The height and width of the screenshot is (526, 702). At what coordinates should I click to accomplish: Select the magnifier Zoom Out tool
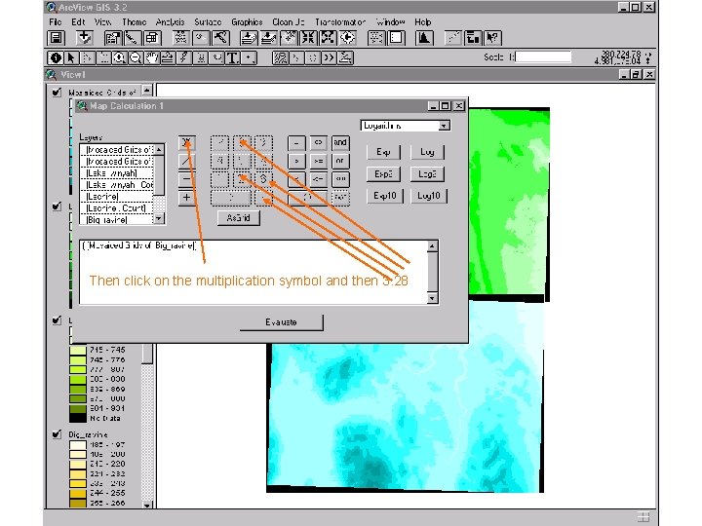[136, 57]
